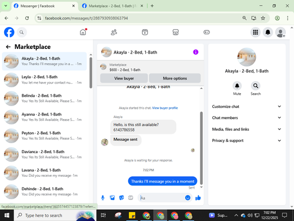Open the Davianca 2-Bed, 1-Bath conversation

[44, 154]
